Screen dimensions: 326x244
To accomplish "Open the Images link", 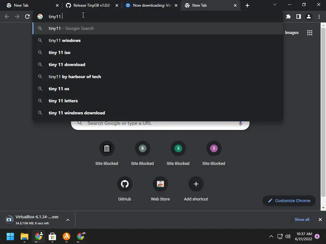I will (292, 33).
